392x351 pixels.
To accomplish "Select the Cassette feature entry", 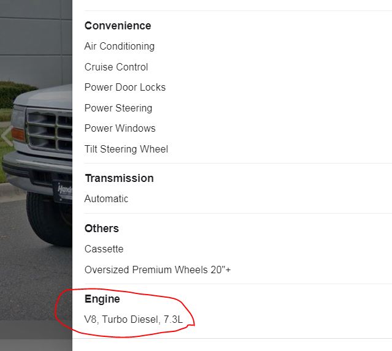I will point(104,249).
